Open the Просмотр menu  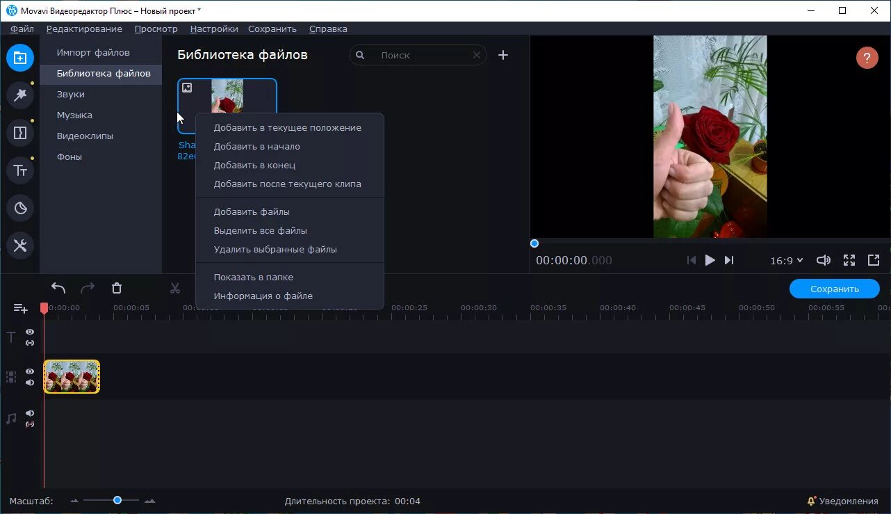156,29
